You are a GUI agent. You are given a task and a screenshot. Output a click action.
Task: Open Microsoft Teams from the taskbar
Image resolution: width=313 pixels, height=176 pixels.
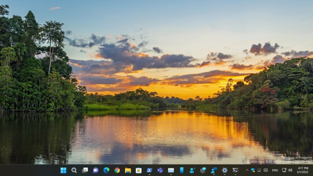[160, 170]
